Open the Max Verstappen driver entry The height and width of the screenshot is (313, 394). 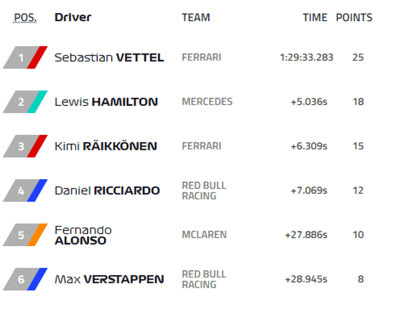pyautogui.click(x=109, y=279)
